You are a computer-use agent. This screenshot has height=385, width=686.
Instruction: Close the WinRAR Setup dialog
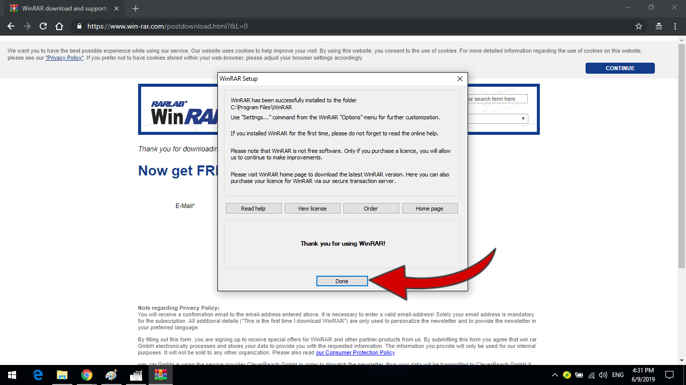click(x=460, y=79)
